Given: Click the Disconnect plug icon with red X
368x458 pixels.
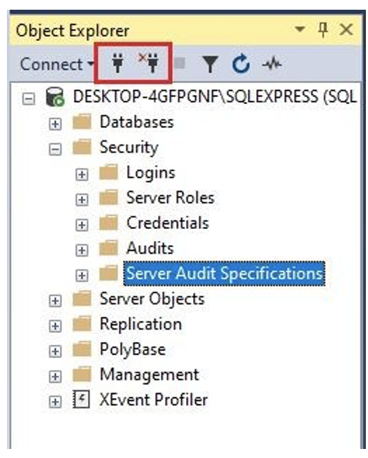Looking at the screenshot, I should click(x=149, y=62).
